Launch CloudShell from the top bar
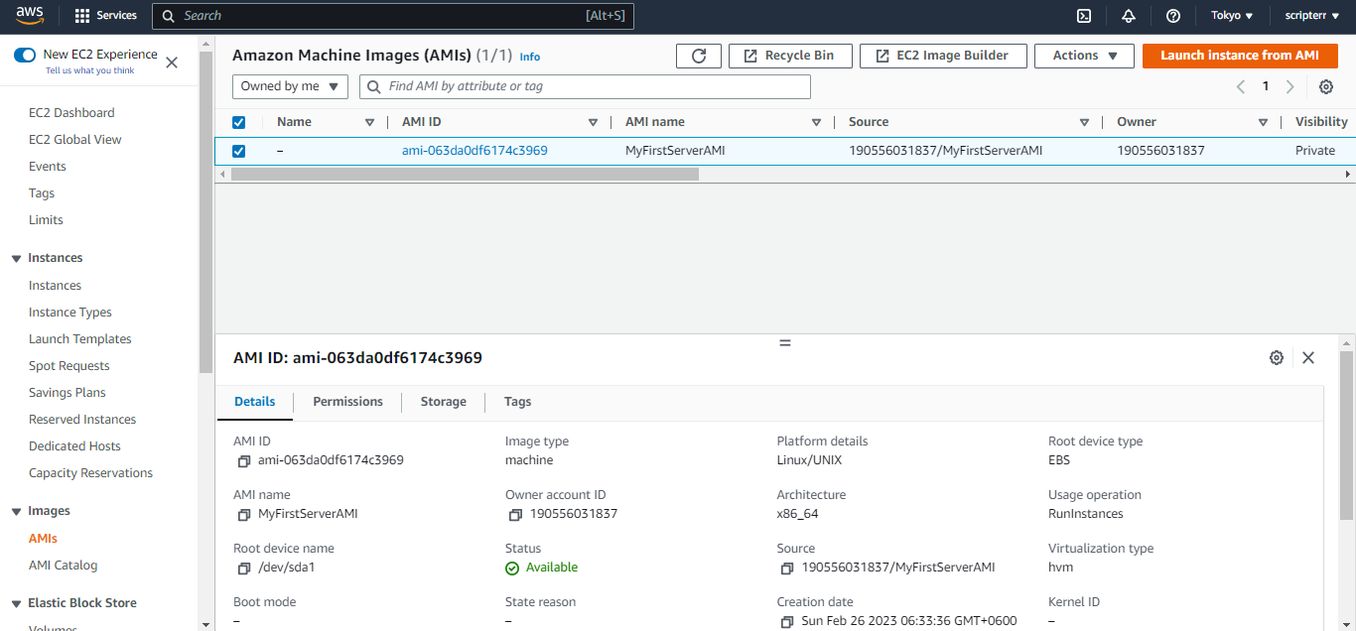 [x=1085, y=16]
